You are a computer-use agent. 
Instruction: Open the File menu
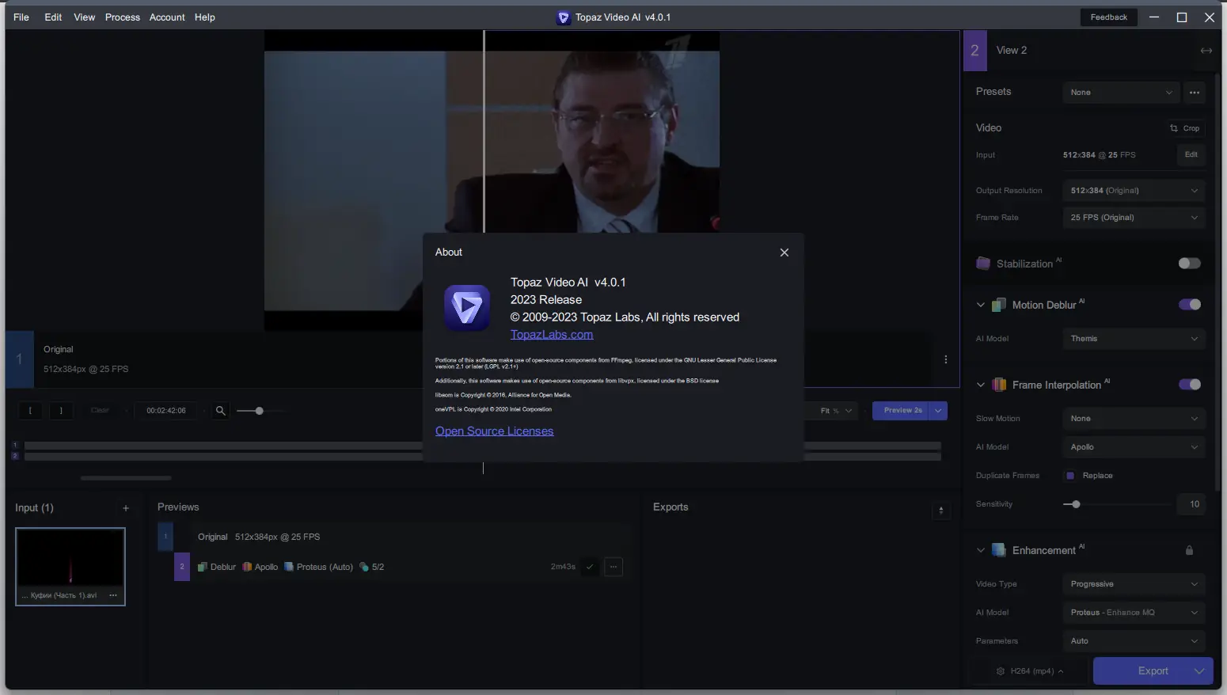(x=21, y=17)
